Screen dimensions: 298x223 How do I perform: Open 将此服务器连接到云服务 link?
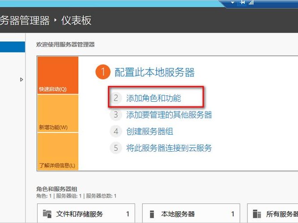click(x=169, y=148)
